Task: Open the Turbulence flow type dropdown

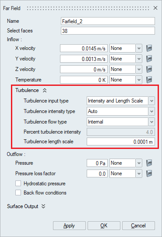Action: pos(151,122)
